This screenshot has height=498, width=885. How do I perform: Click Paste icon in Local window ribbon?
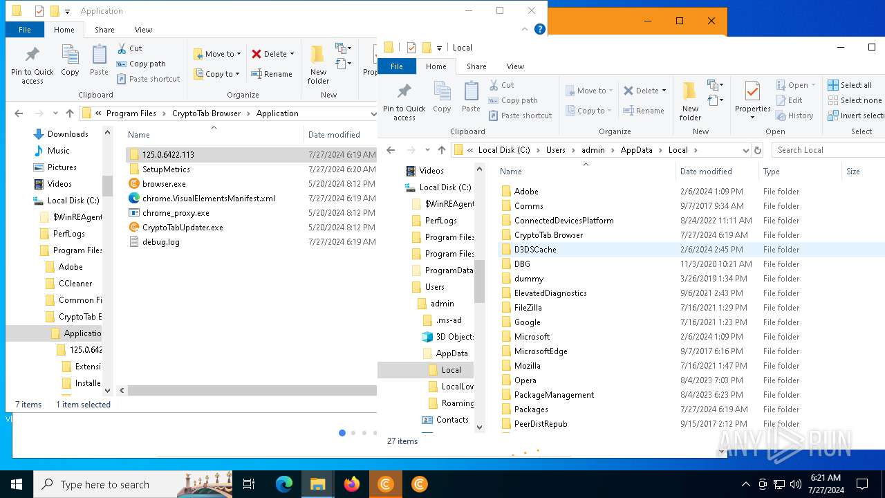point(471,97)
